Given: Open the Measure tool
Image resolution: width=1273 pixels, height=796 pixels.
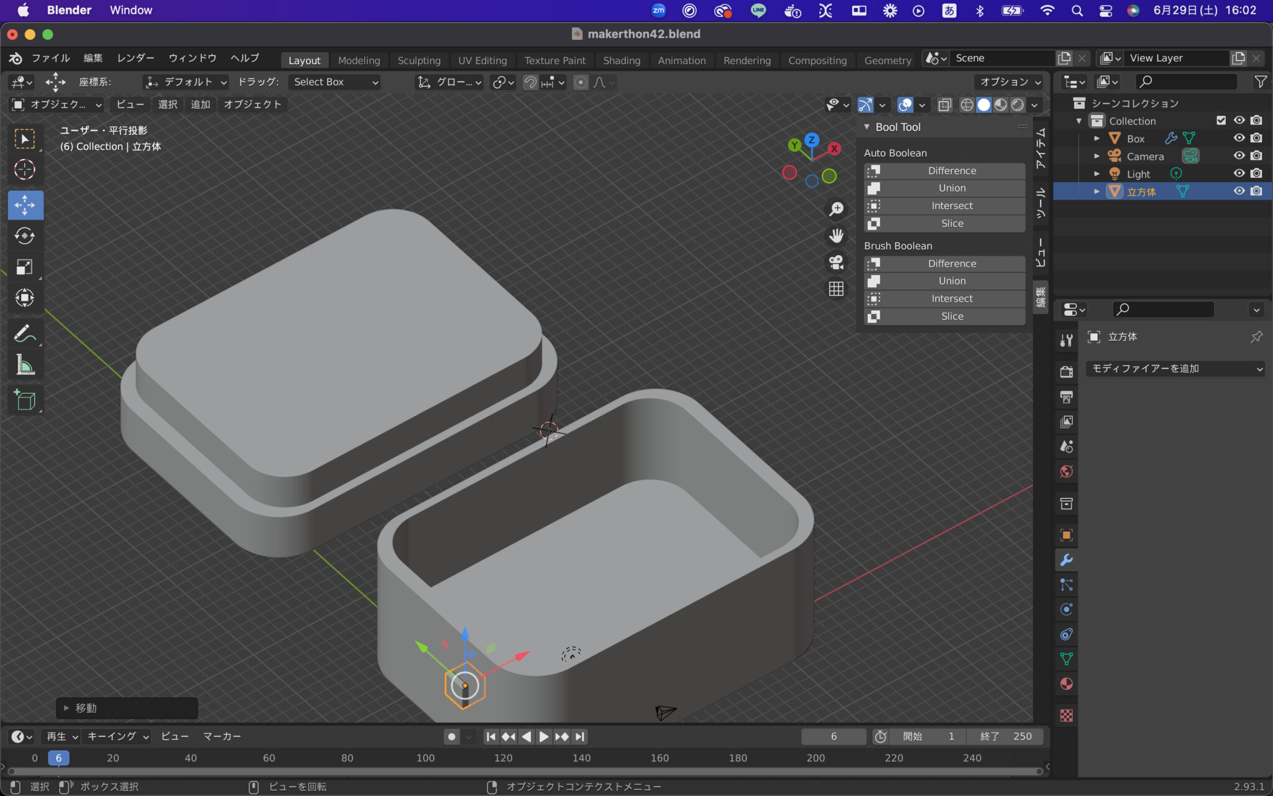Looking at the screenshot, I should pyautogui.click(x=25, y=365).
